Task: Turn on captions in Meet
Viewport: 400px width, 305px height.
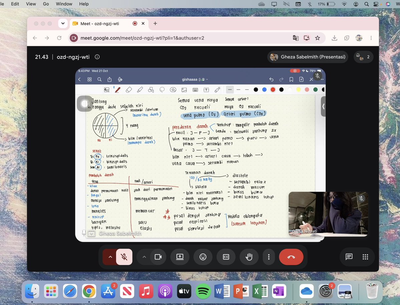Action: point(226,257)
